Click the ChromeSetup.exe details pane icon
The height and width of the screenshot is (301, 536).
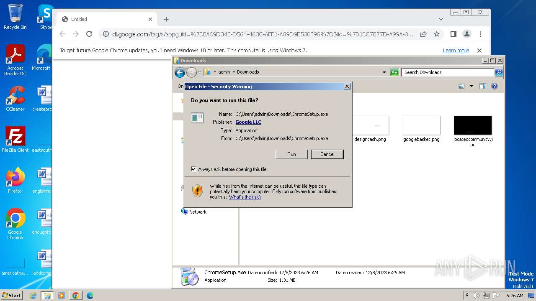[x=189, y=276]
